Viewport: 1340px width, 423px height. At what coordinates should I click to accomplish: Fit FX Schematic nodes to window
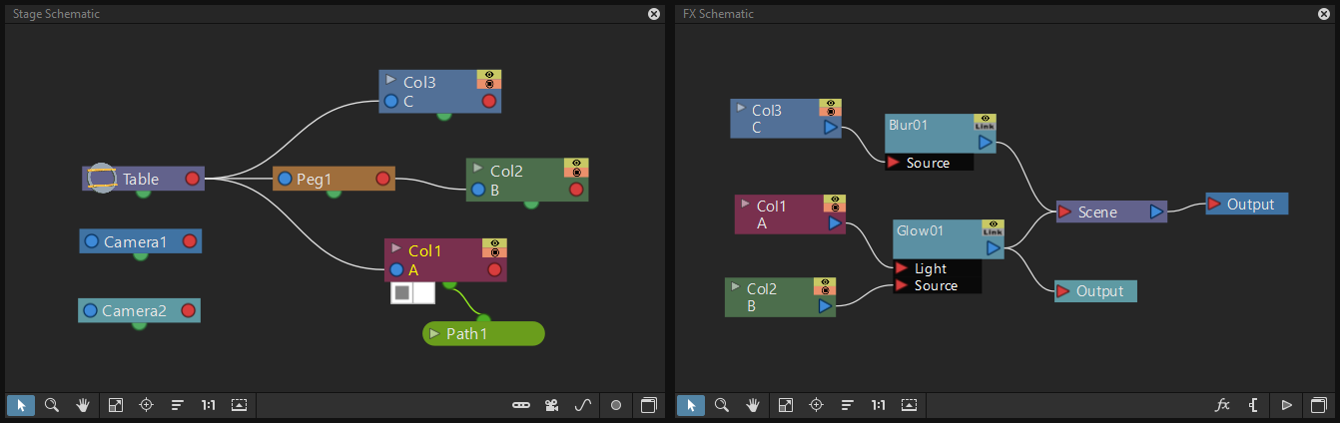point(786,405)
